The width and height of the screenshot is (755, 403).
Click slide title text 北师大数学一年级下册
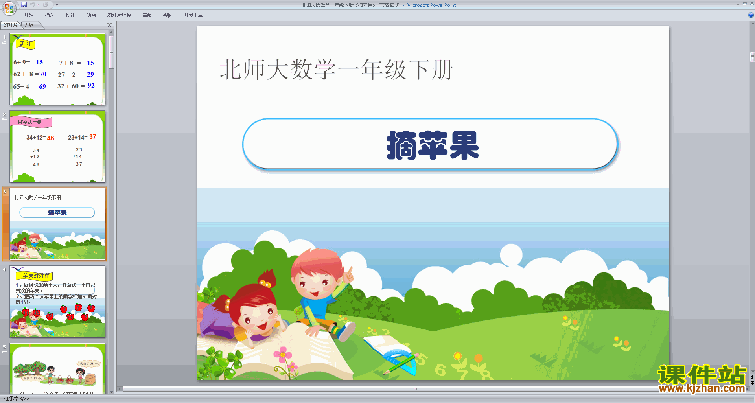coord(337,70)
